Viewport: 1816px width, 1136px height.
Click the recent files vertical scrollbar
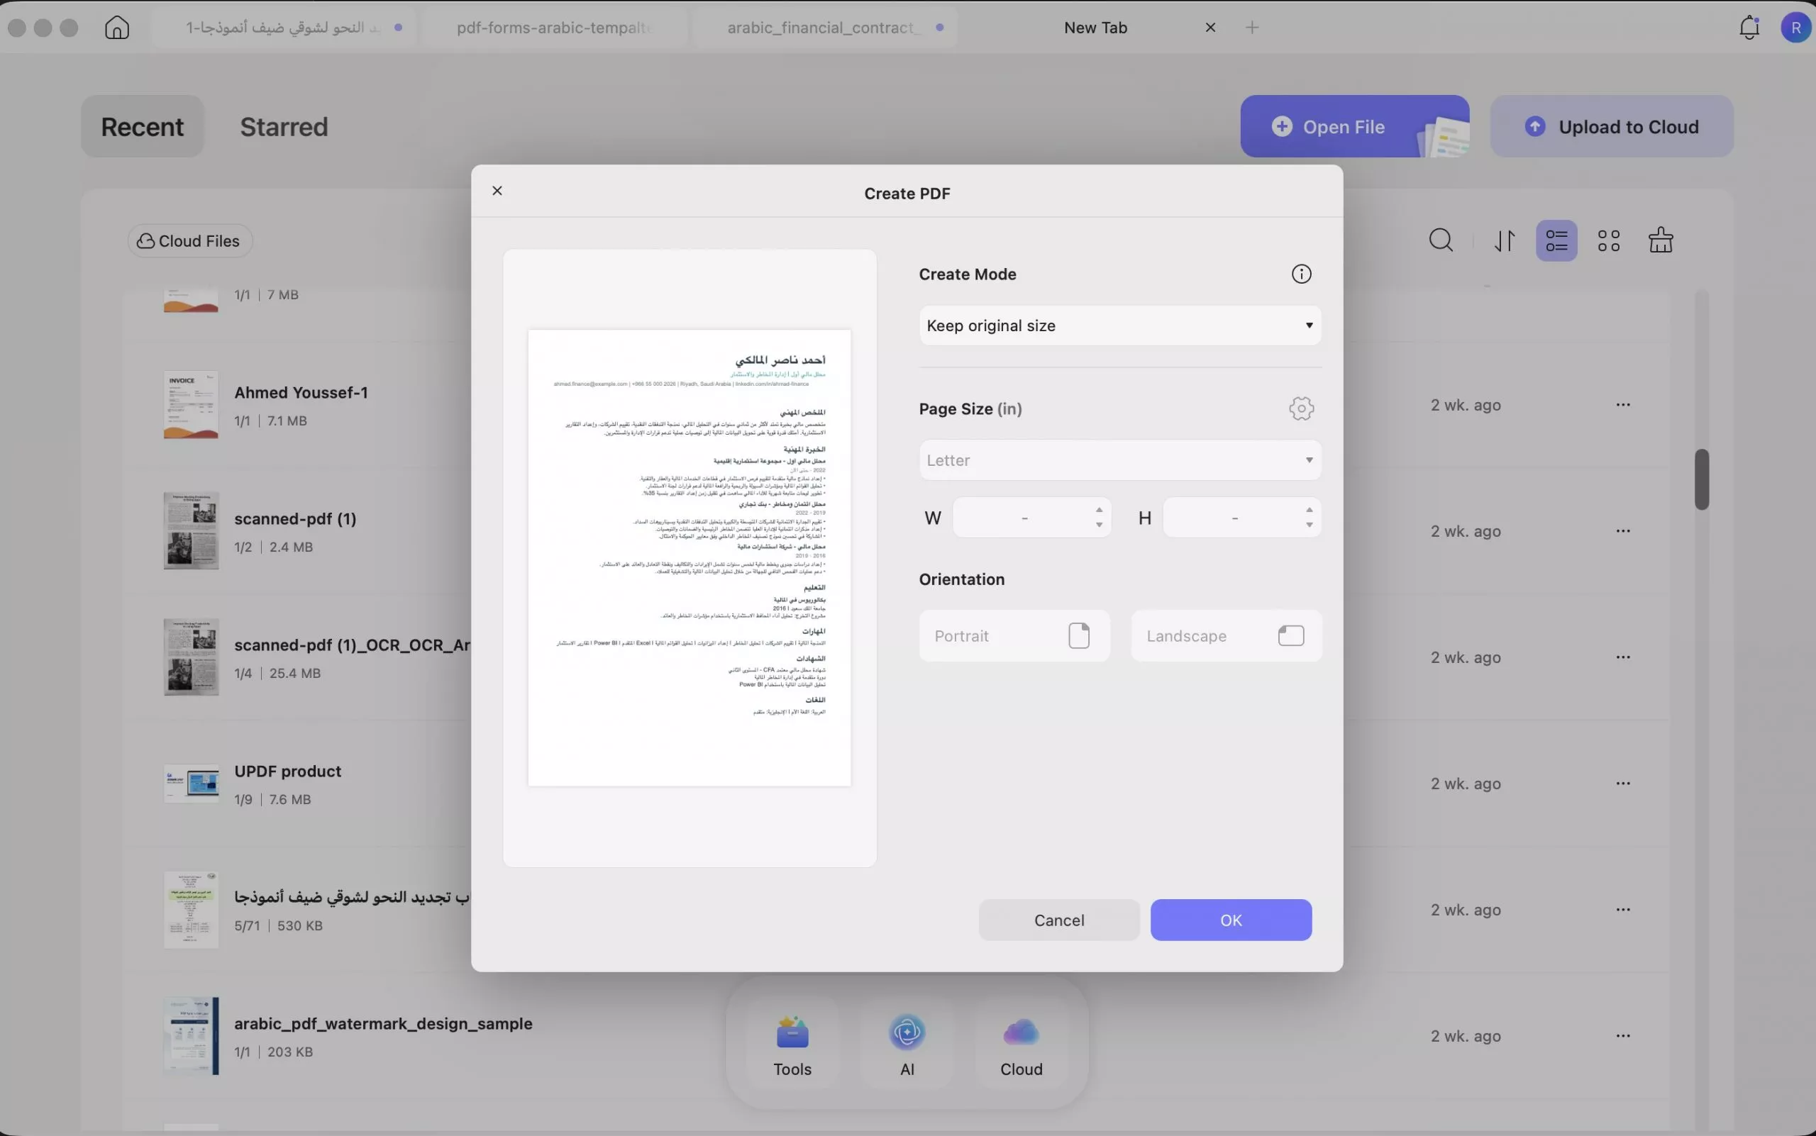point(1702,479)
